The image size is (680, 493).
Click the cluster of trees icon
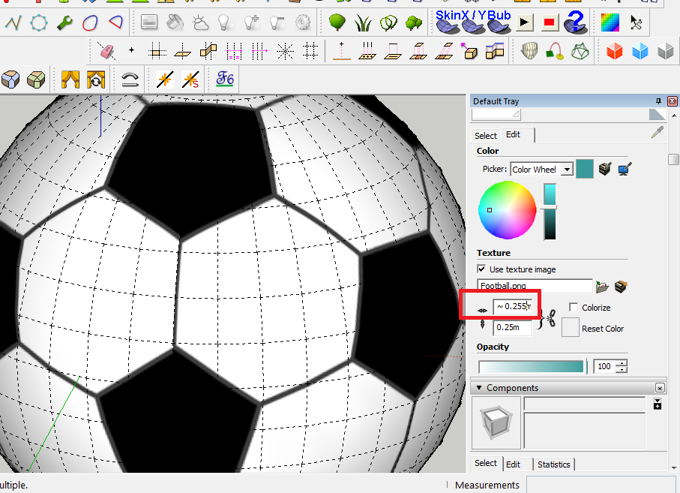click(414, 23)
